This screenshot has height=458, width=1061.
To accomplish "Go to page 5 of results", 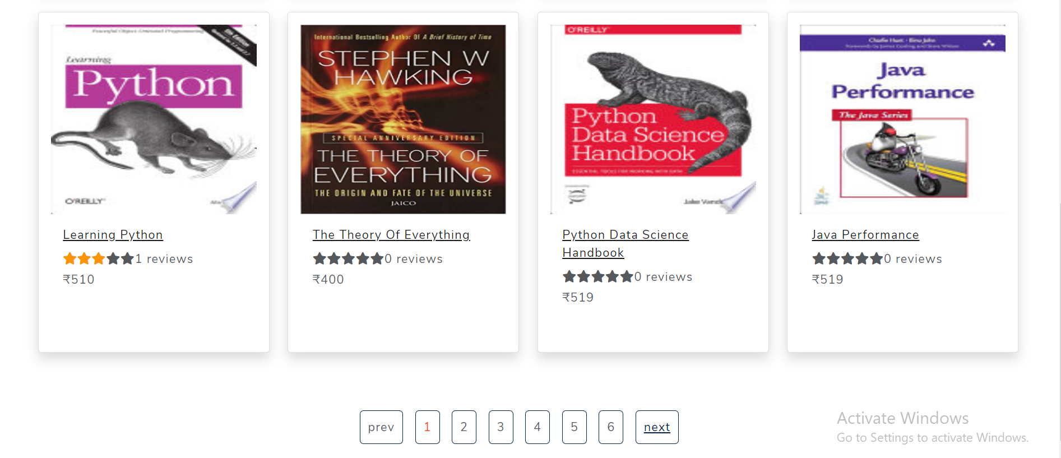I will tap(574, 427).
